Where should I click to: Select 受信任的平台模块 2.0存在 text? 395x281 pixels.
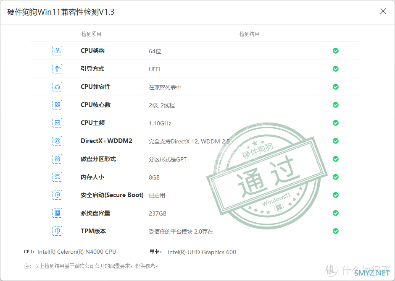click(x=181, y=232)
